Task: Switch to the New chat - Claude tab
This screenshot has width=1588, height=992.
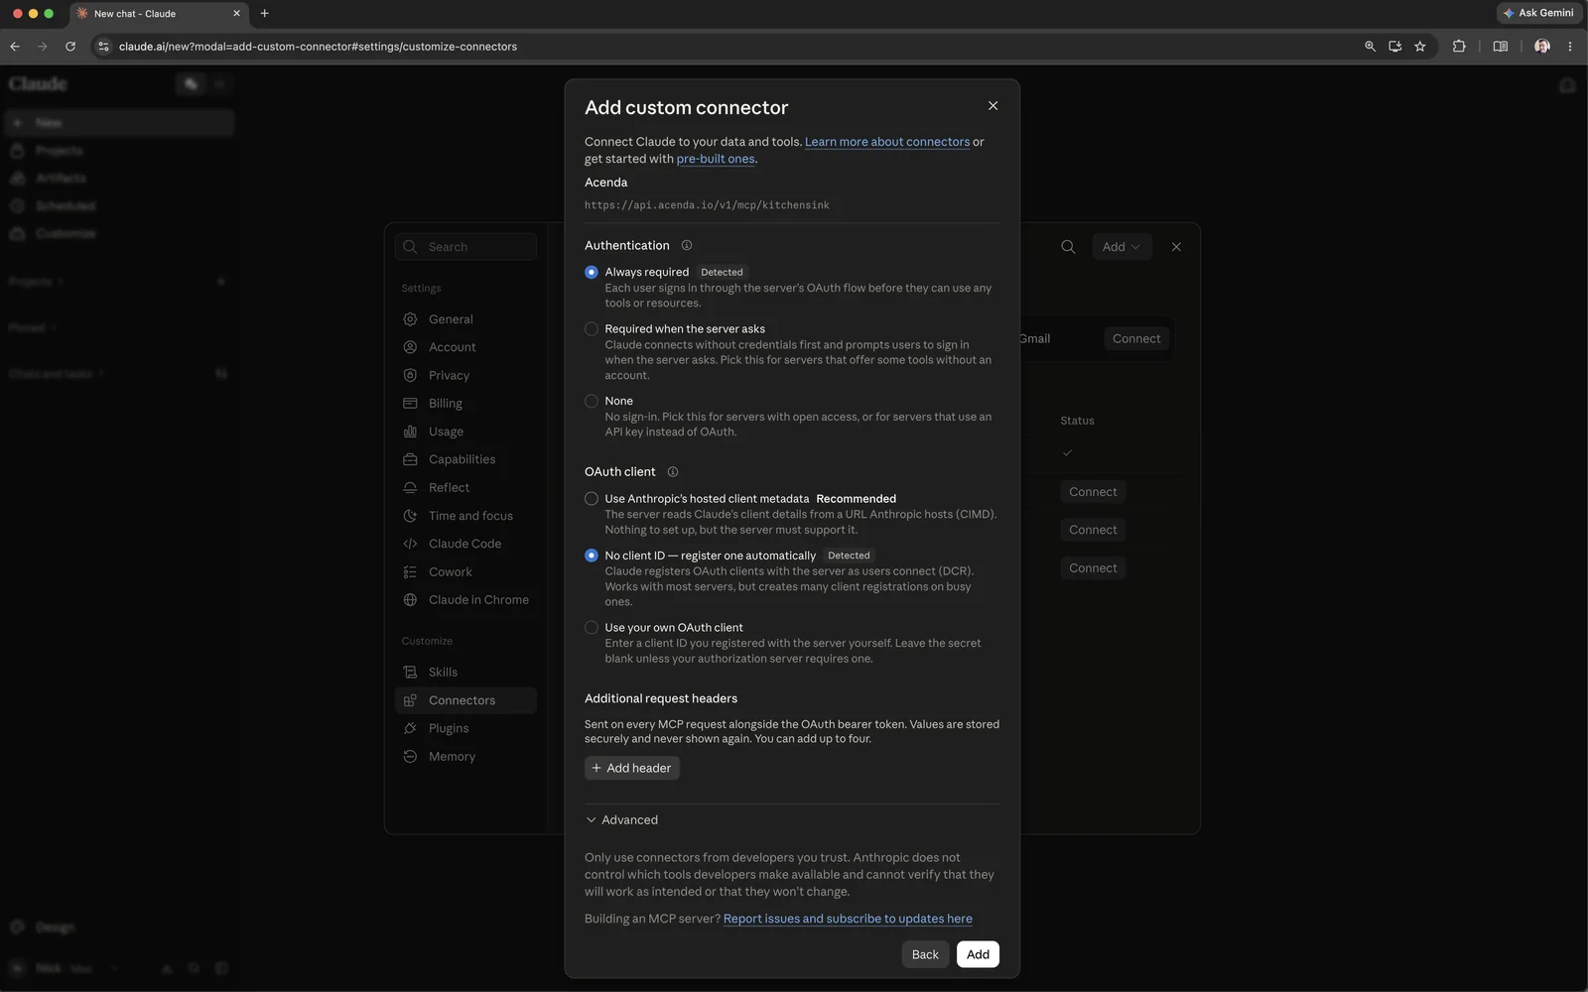Action: coord(159,14)
